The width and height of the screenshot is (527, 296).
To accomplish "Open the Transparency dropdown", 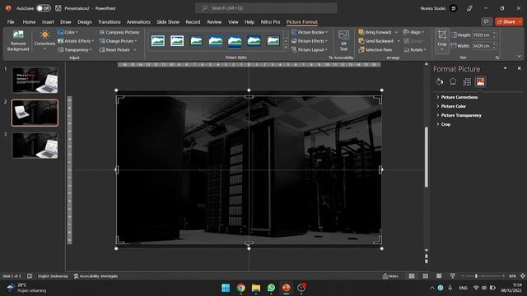I will click(75, 49).
